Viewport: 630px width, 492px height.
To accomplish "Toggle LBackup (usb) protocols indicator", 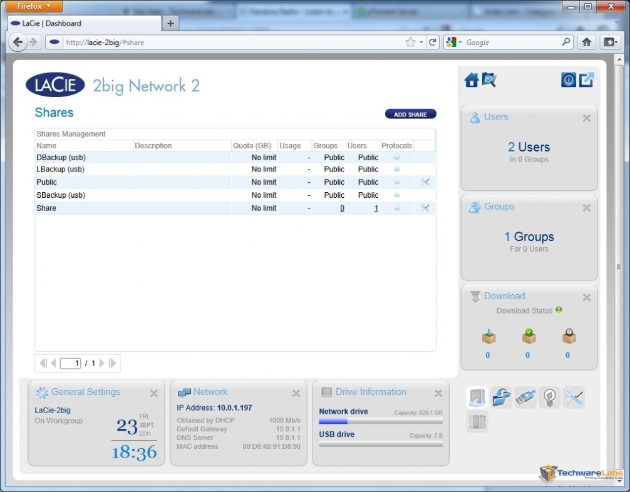I will tap(397, 169).
